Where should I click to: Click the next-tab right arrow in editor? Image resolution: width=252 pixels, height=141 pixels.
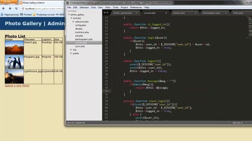pos(107,13)
